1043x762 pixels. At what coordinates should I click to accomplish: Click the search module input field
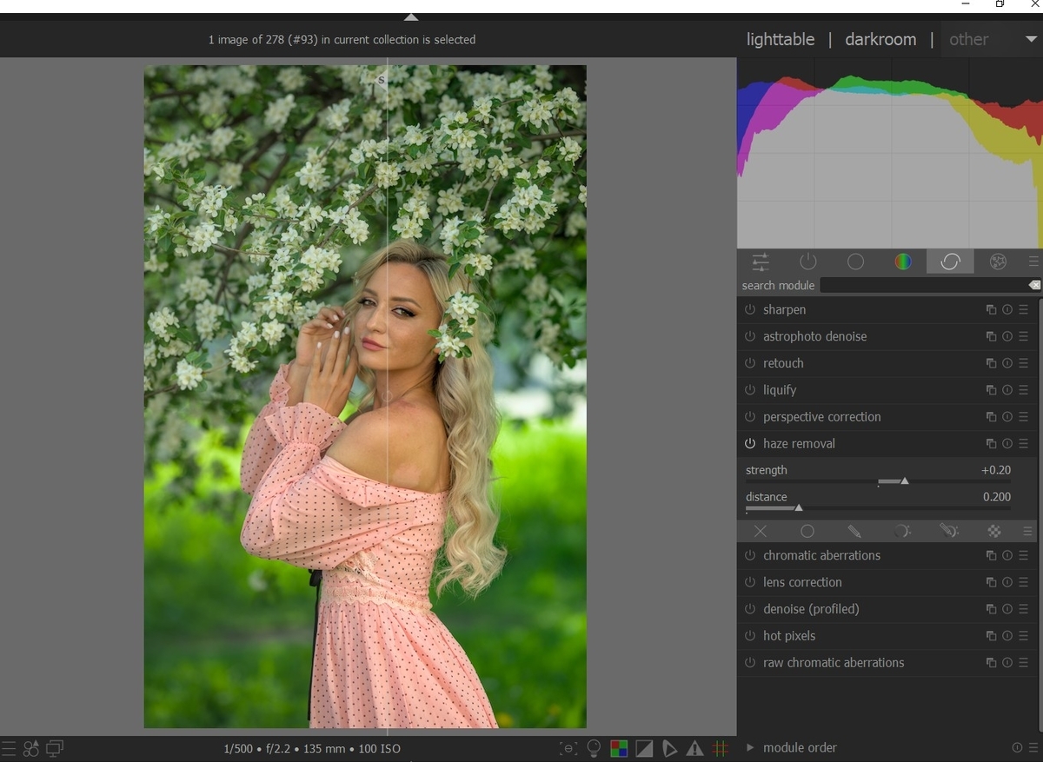[923, 286]
